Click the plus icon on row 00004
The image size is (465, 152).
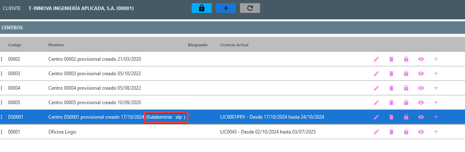[x=436, y=88]
